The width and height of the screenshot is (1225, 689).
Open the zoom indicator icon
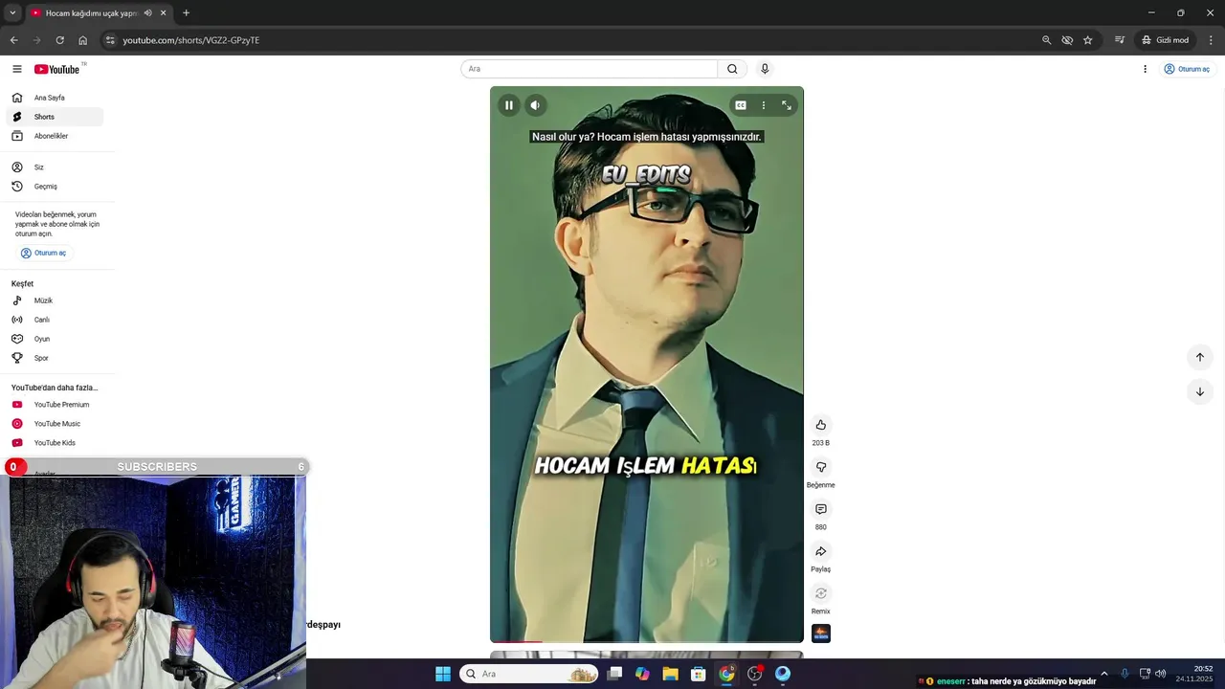pos(1046,40)
